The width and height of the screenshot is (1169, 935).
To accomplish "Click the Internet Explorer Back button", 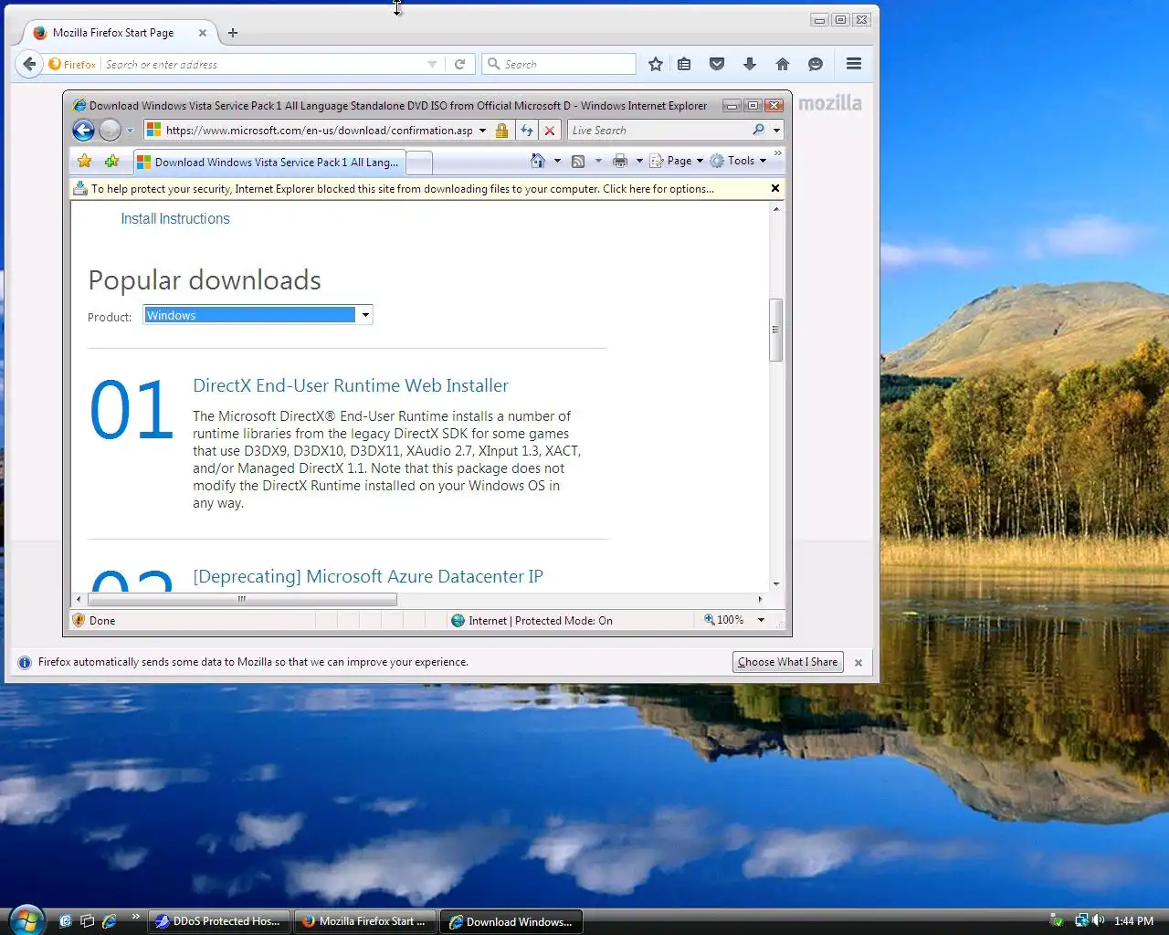I will pos(84,131).
